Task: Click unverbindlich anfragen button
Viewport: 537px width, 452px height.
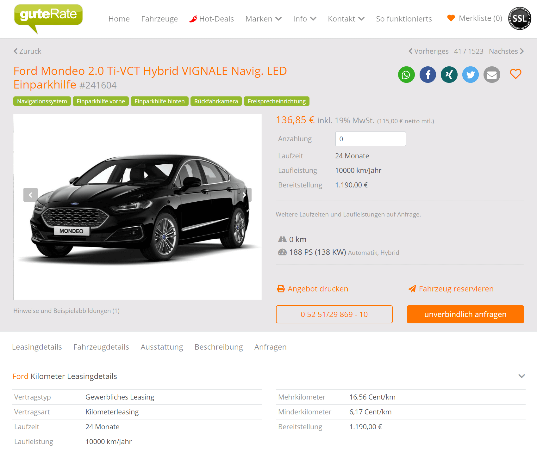Action: pyautogui.click(x=465, y=314)
